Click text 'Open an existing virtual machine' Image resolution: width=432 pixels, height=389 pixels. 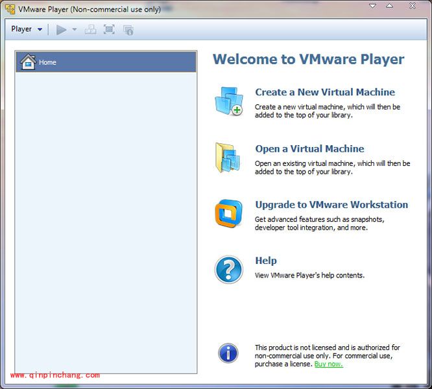(304, 163)
